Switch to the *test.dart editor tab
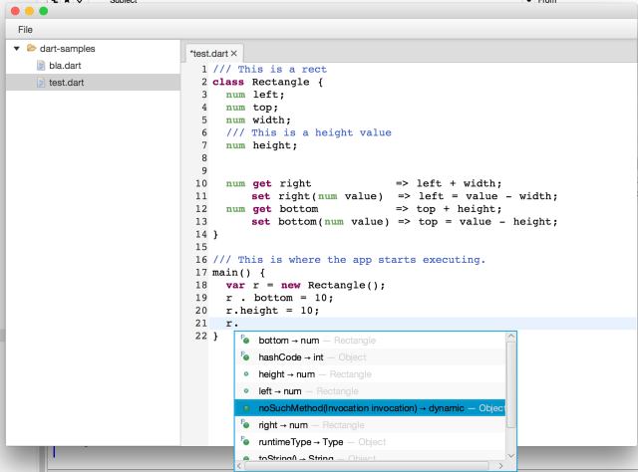Image resolution: width=638 pixels, height=472 pixels. tap(207, 53)
